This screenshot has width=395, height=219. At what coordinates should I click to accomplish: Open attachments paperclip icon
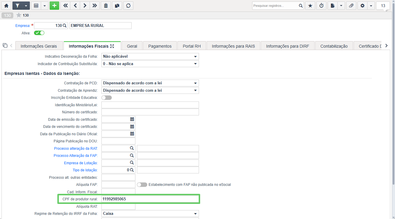point(351,6)
